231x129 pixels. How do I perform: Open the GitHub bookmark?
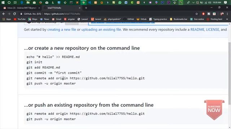(129, 19)
